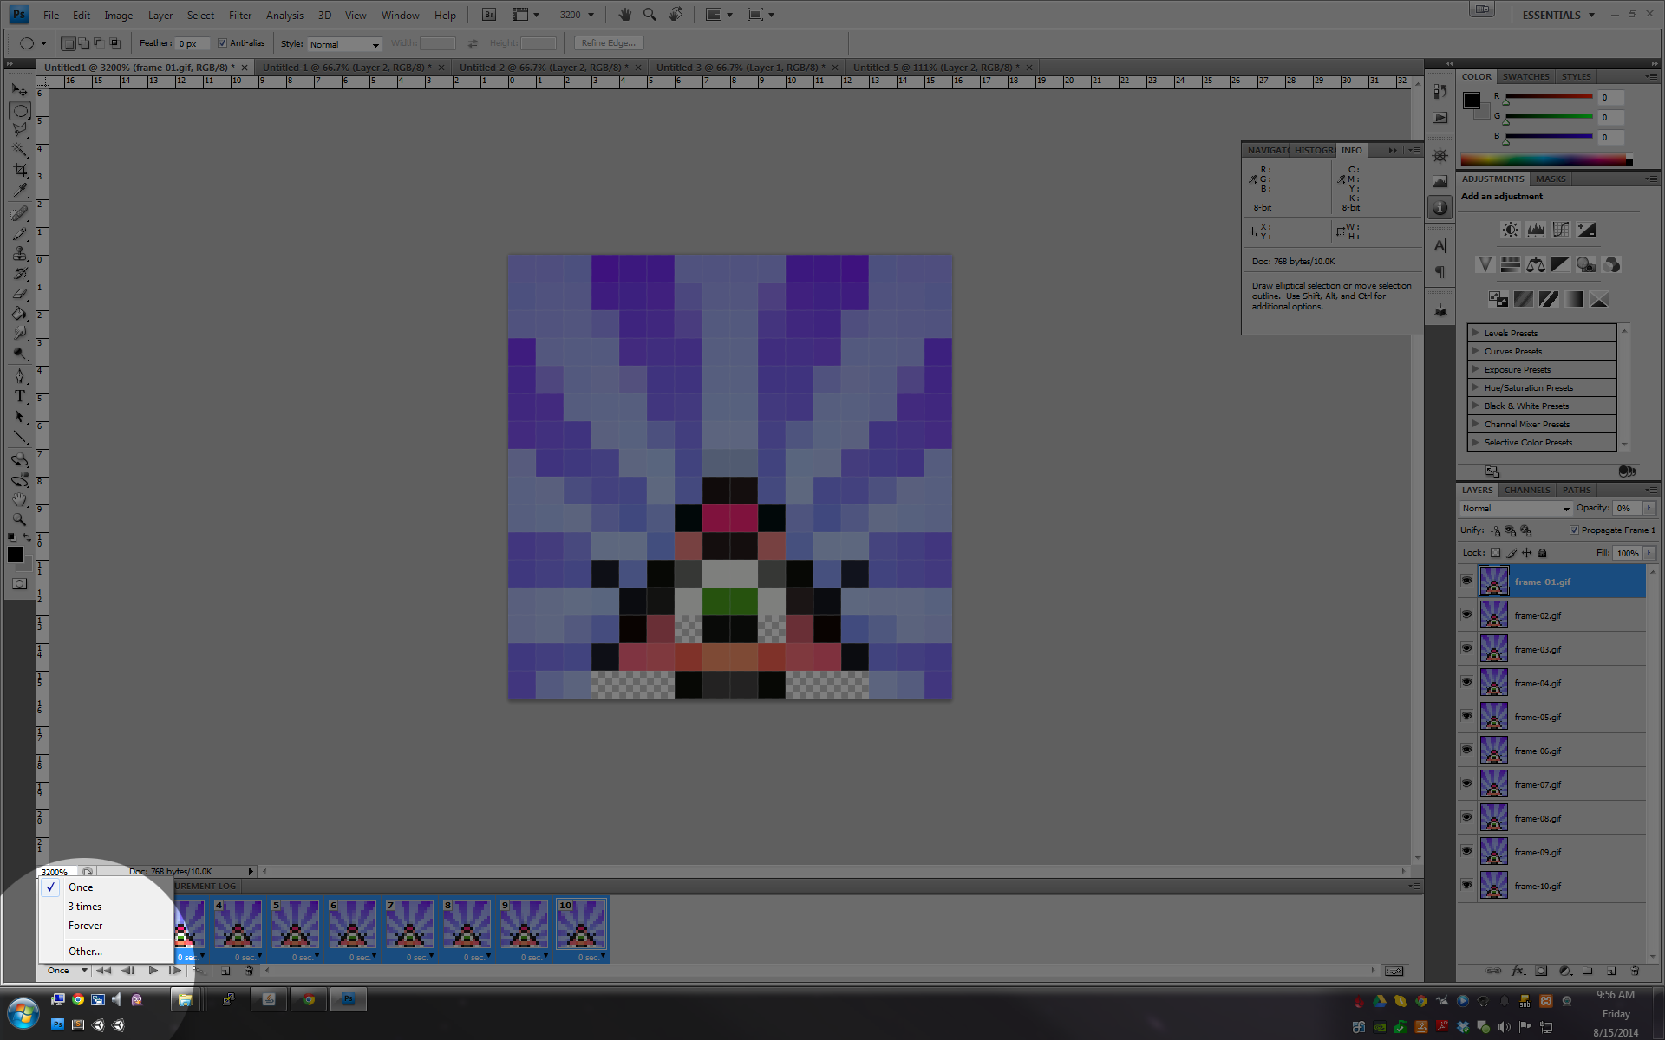Hide the frame-07.gif layer
1665x1040 pixels.
click(1466, 783)
